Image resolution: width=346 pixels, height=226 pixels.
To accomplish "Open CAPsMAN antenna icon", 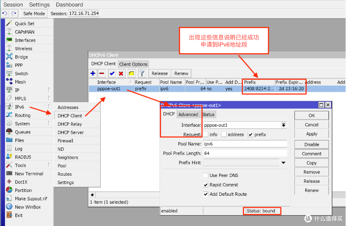I will 9,31.
